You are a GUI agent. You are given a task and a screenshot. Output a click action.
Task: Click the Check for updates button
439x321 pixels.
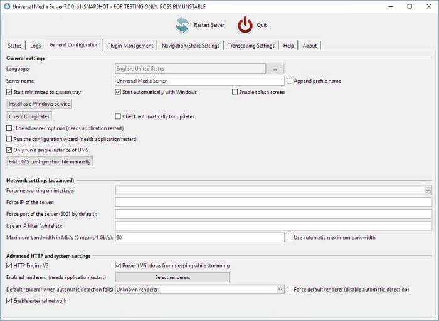tap(29, 116)
